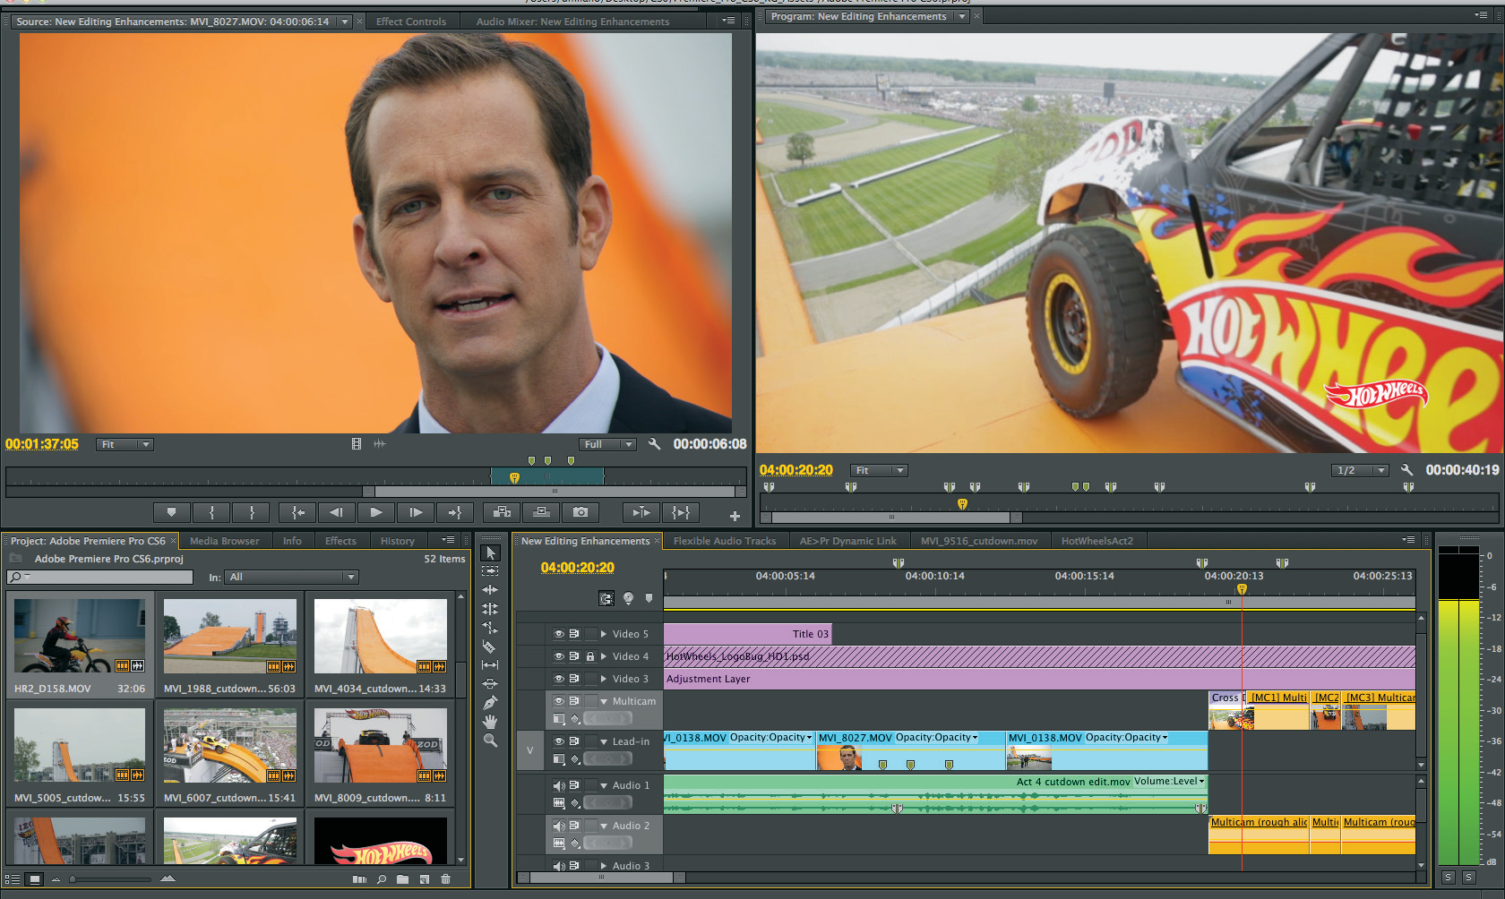This screenshot has width=1505, height=899.
Task: Switch Project panel to list view
Action: click(13, 879)
